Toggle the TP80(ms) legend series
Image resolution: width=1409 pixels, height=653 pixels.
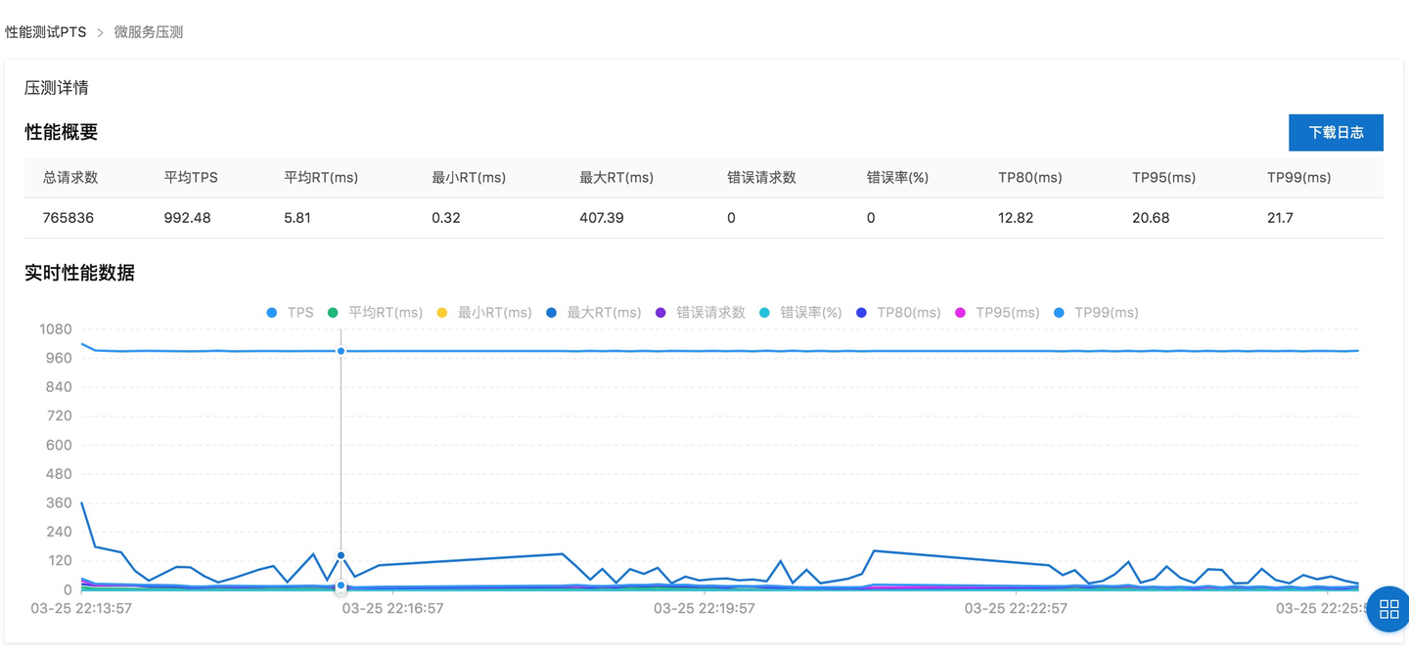(897, 313)
